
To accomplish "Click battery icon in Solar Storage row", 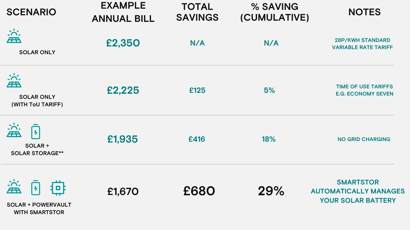I will (35, 132).
